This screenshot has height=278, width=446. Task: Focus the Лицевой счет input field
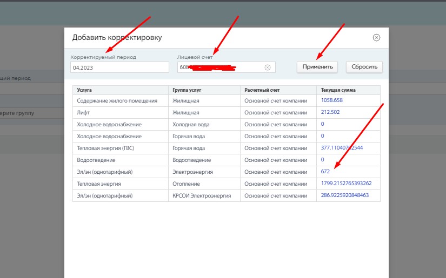point(219,67)
